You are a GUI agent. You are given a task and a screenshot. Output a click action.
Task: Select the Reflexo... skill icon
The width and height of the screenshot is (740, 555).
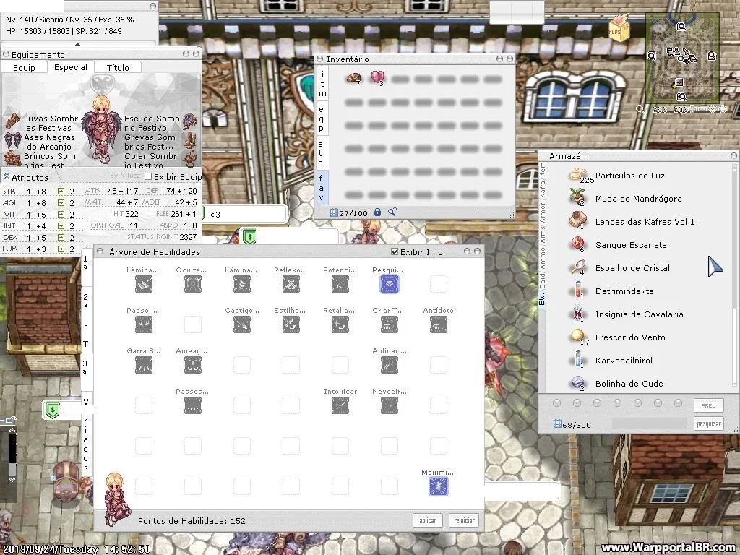(x=291, y=284)
